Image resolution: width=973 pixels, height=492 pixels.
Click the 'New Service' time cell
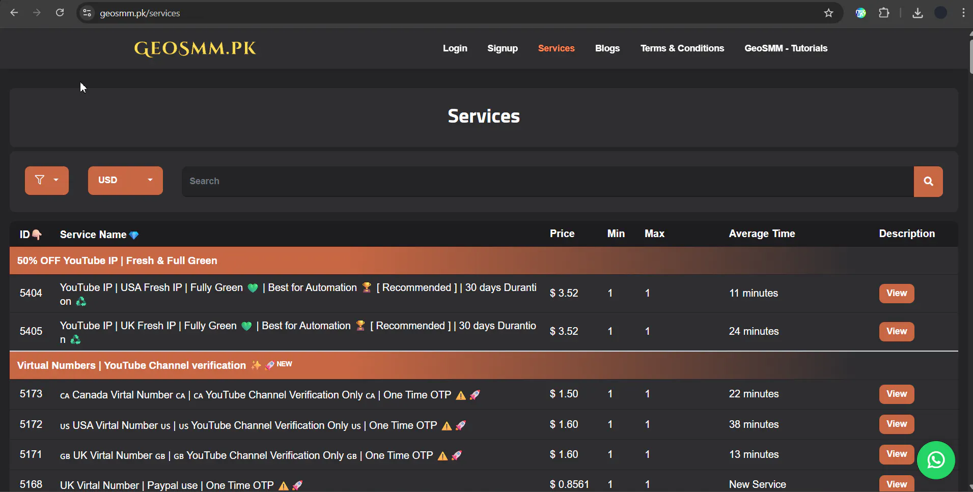[x=758, y=484]
